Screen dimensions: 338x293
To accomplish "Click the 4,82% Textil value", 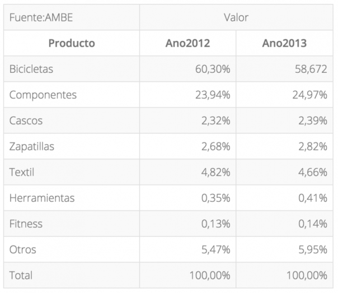I will 215,172.
